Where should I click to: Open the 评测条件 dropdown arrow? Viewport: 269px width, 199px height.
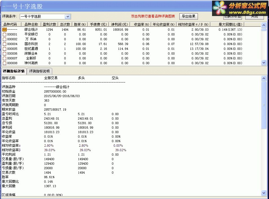click(68, 17)
